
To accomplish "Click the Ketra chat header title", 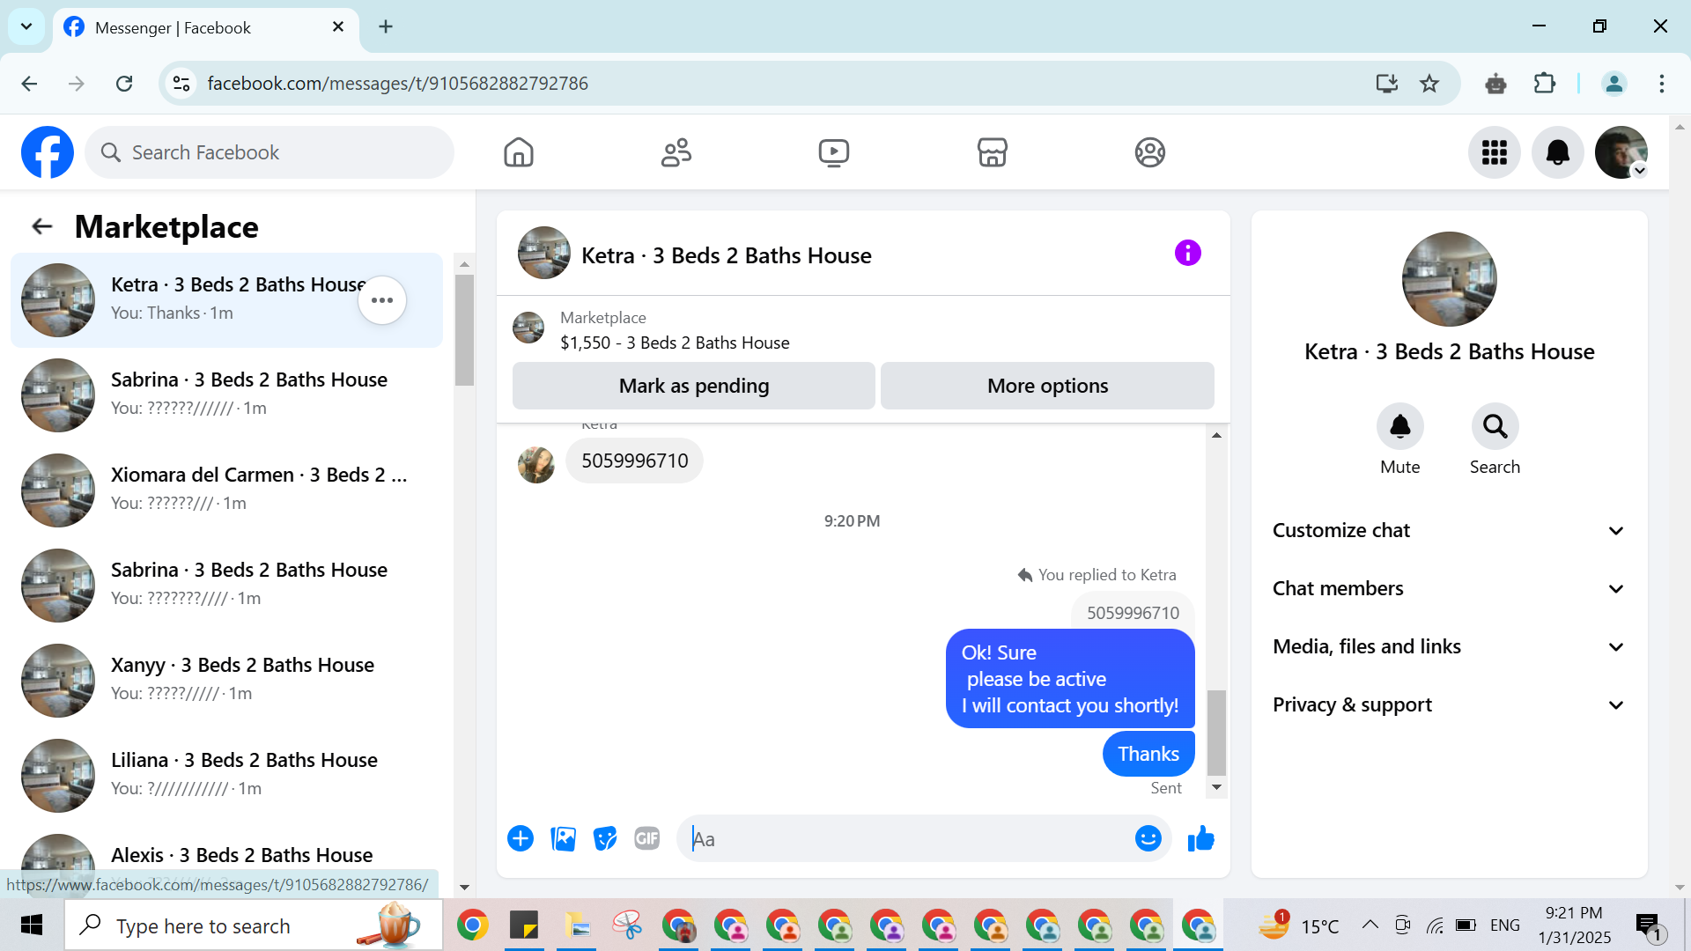I will 726,255.
